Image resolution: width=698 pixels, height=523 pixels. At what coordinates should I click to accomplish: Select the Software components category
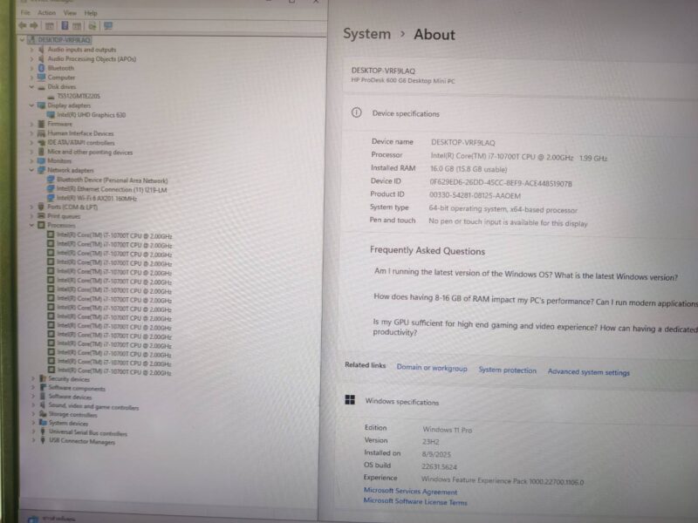[x=77, y=389]
